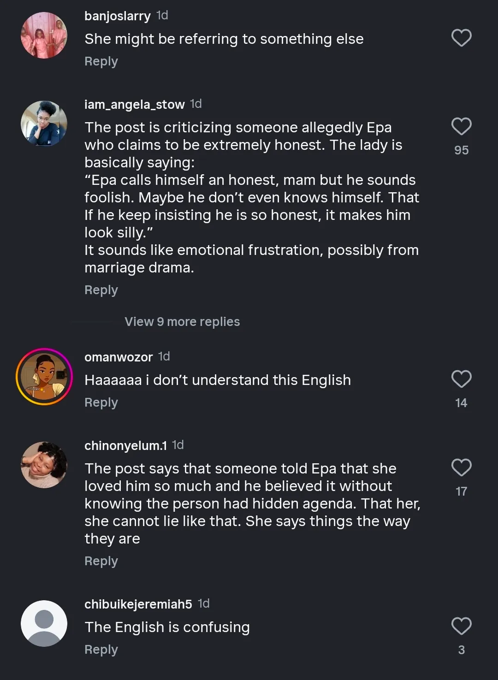Reply to banjoslarry's comment
Viewport: 498px width, 680px height.
(x=101, y=61)
